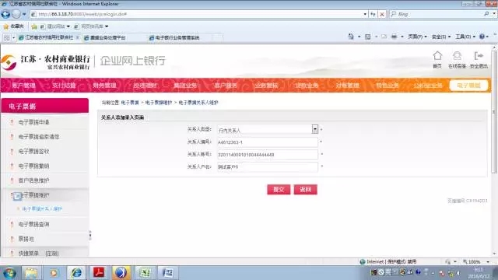Viewport: 498px width, 280px height.
Task: Click the refresh icon beside the address bar
Action: click(x=373, y=14)
